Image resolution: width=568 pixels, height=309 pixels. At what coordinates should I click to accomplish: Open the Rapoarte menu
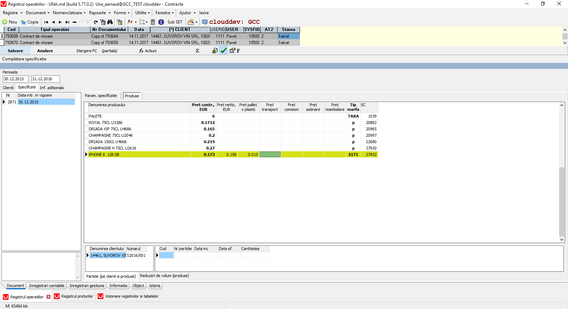[99, 13]
